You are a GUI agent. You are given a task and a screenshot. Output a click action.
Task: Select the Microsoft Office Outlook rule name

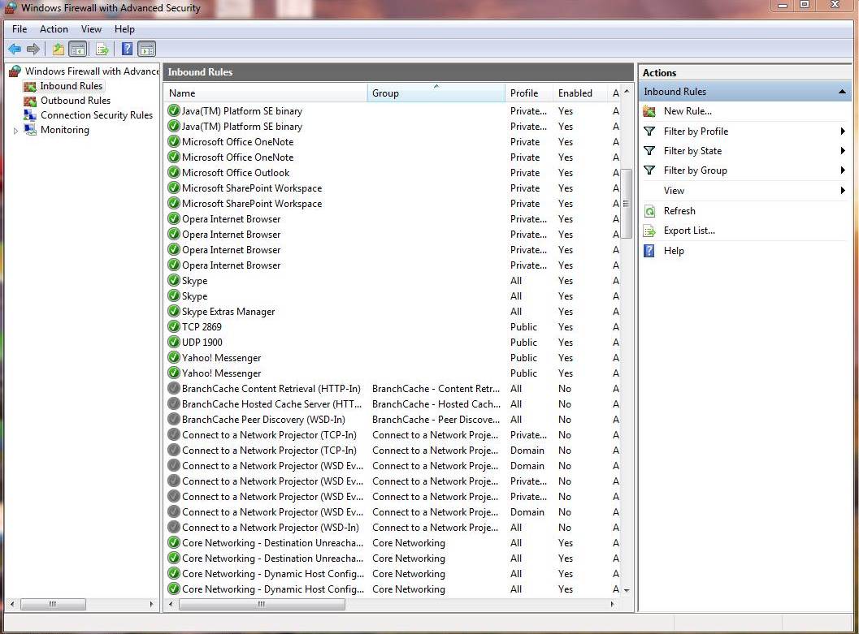[x=236, y=172]
